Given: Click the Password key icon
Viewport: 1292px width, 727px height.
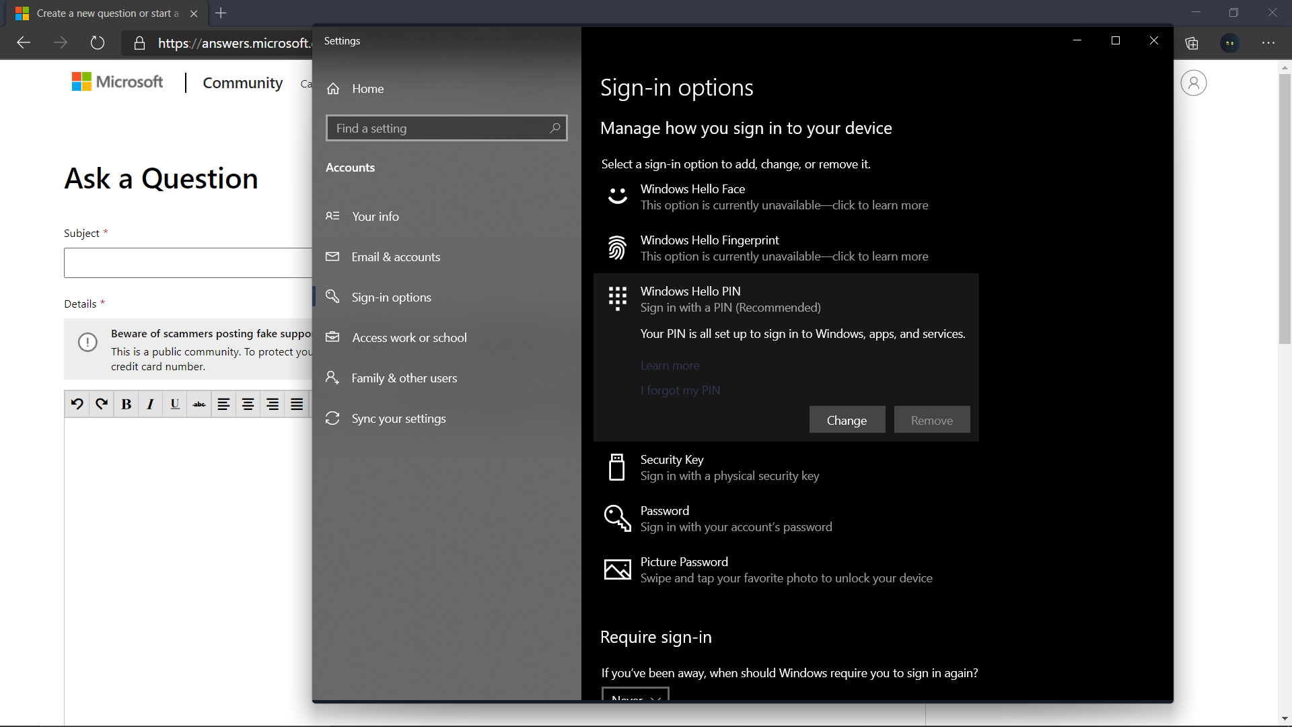Looking at the screenshot, I should click(x=617, y=518).
